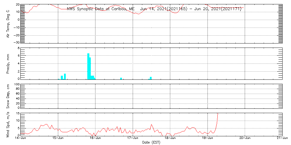The image size is (291, 145).
Task: Click the tallest cyan precipitation bar
Action: pos(88,66)
